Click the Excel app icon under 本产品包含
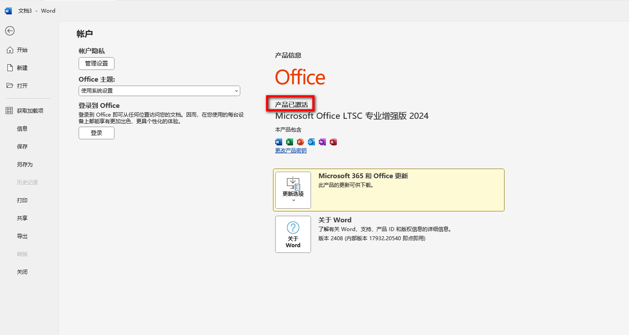 point(290,142)
